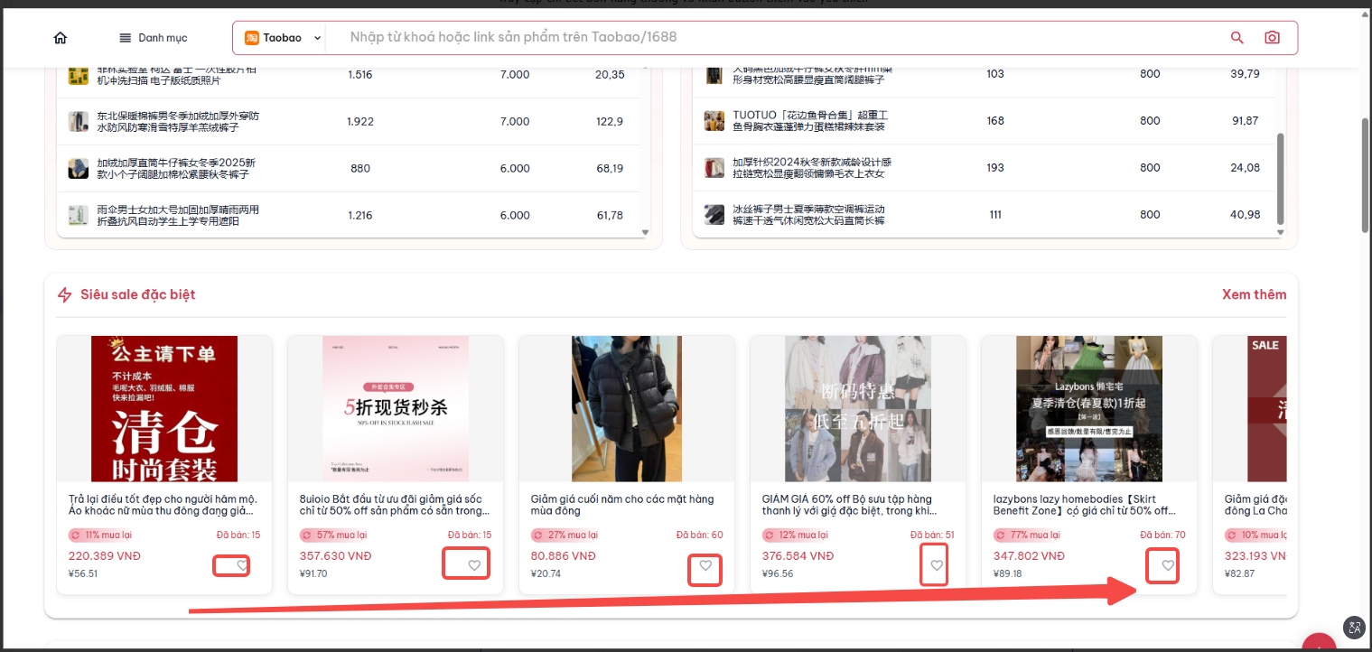Click the 168 cell in the TUOTUO row
The width and height of the screenshot is (1372, 652).
pos(995,121)
